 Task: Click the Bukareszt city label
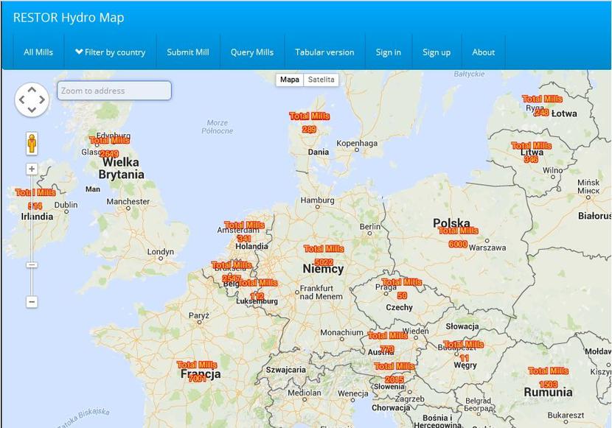tap(566, 415)
